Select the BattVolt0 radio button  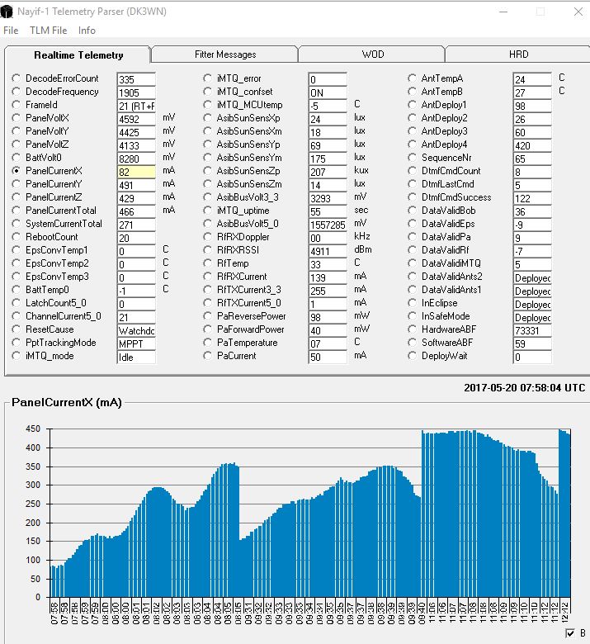[x=16, y=158]
